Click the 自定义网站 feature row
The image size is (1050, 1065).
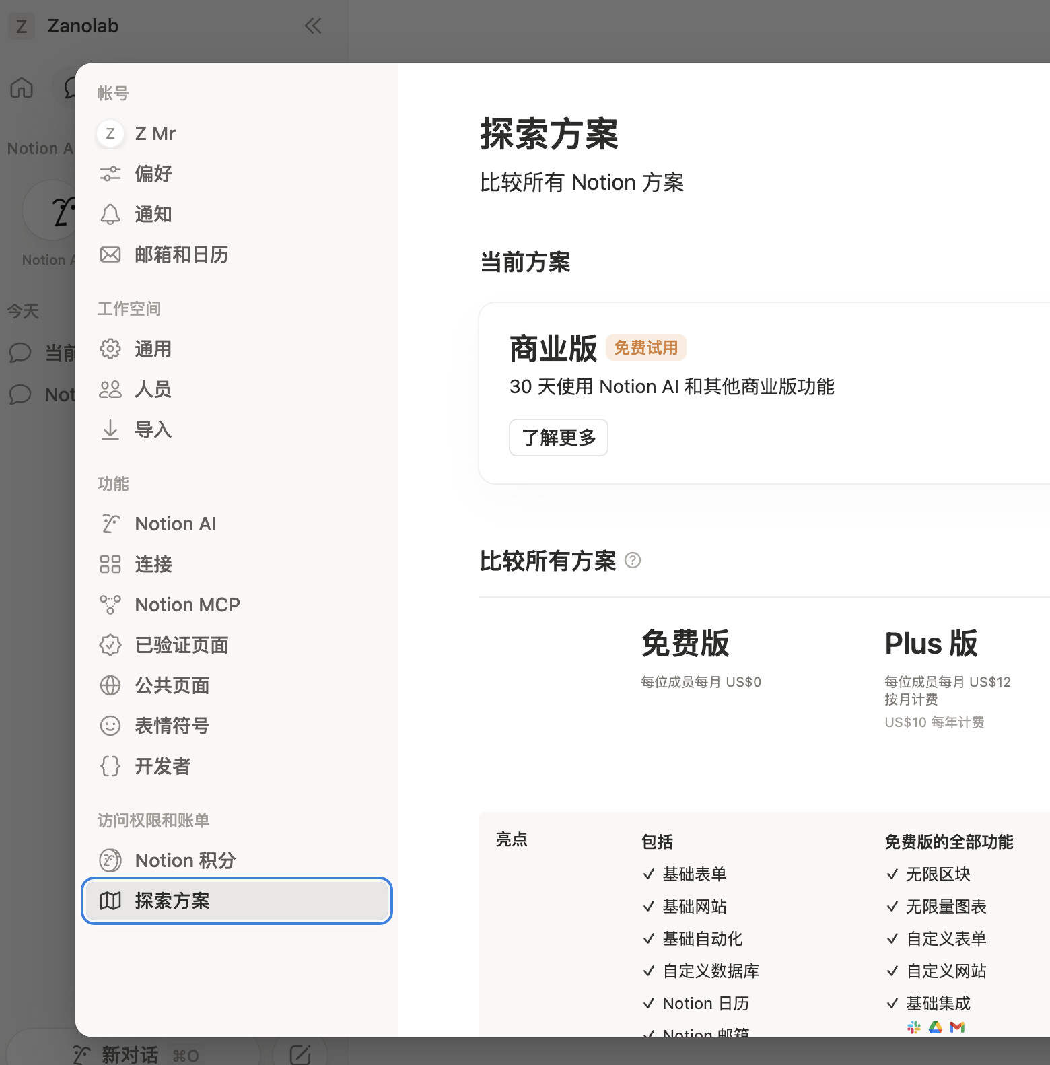pos(937,971)
